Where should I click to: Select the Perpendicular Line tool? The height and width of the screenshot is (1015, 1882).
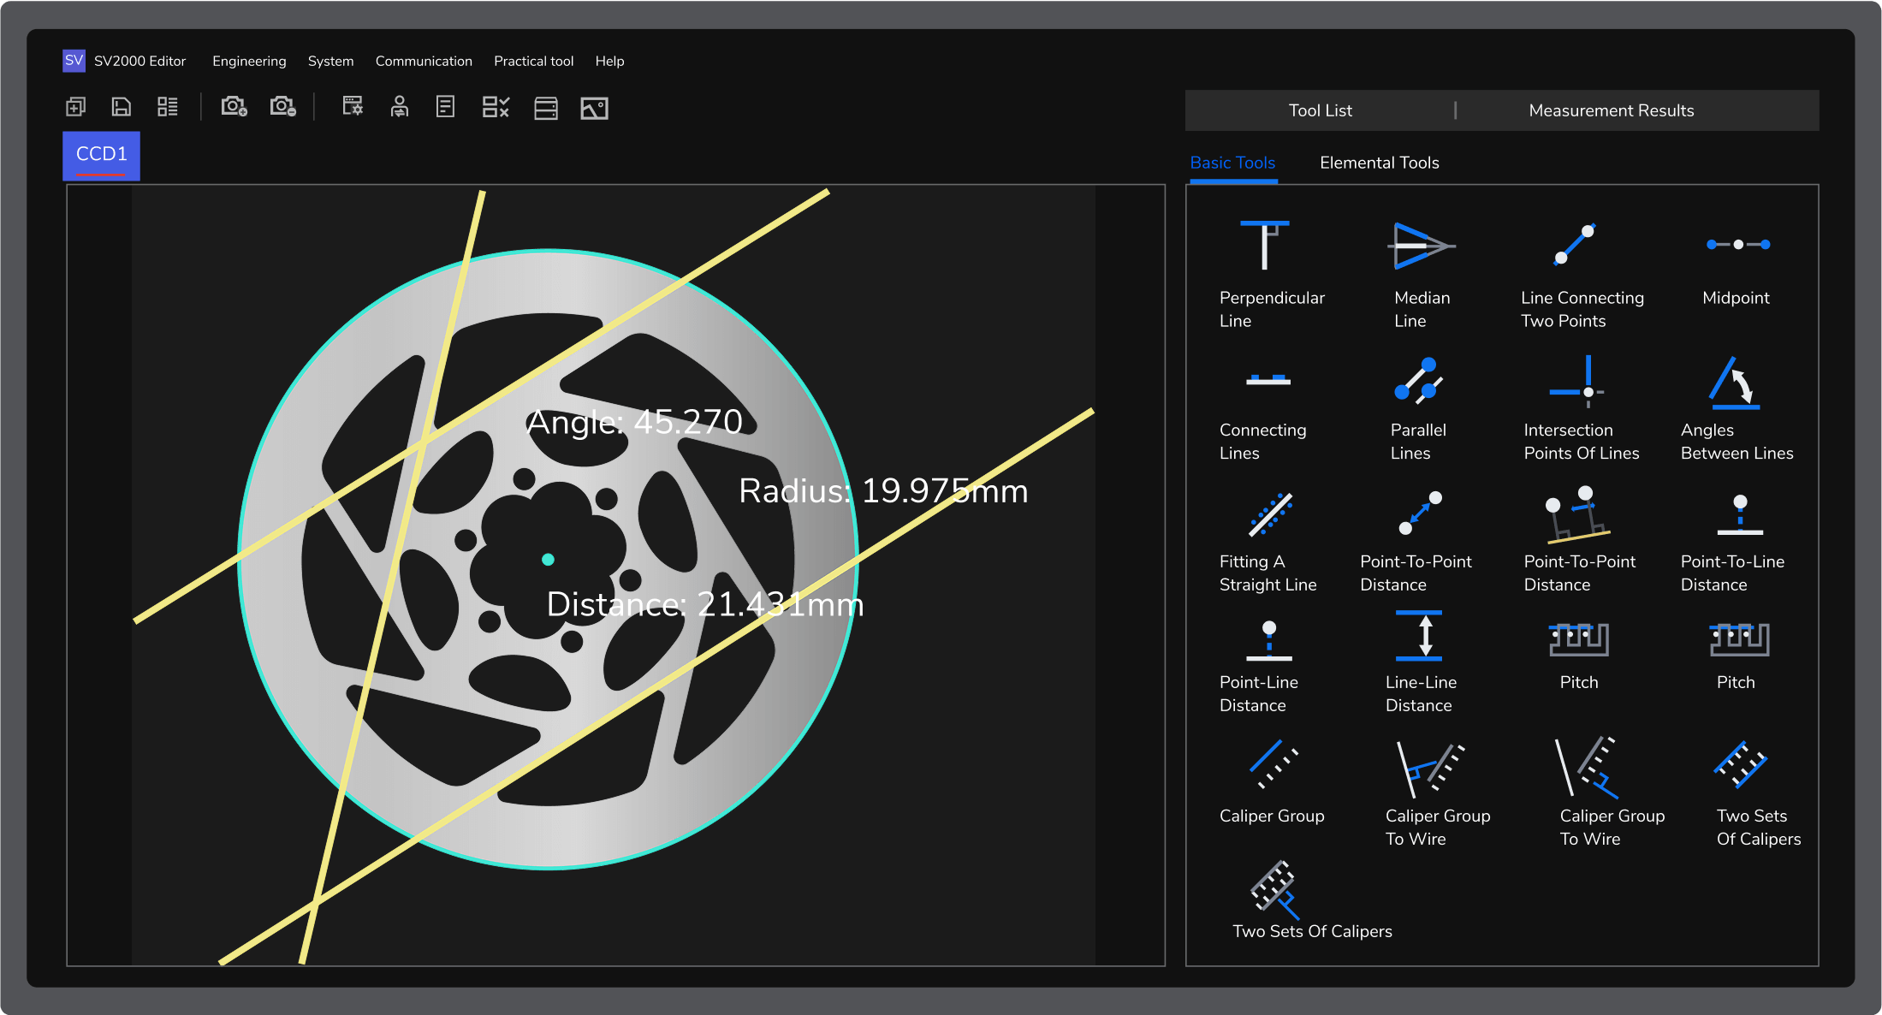point(1265,246)
